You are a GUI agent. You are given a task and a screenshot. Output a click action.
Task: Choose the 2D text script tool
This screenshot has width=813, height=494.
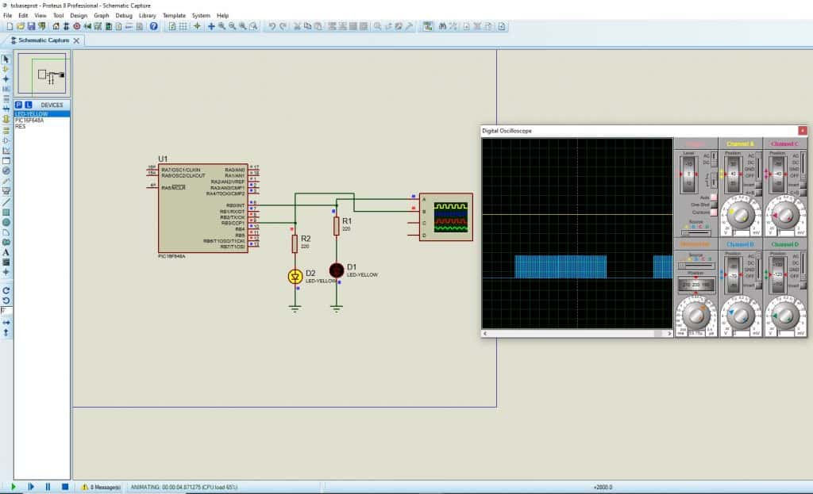coord(6,252)
